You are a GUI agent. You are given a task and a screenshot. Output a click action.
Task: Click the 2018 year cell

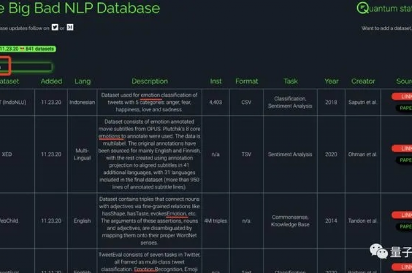pyautogui.click(x=331, y=102)
